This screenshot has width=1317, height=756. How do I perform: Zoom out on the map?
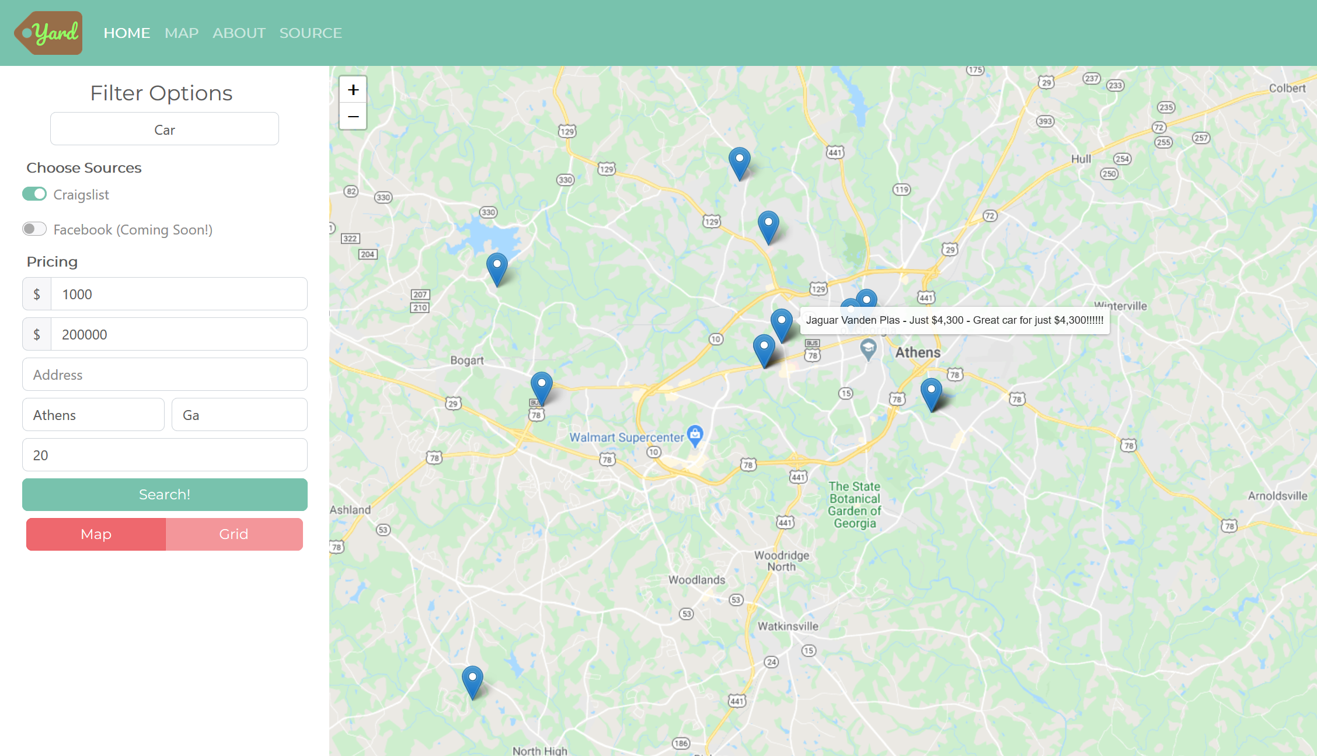[353, 117]
